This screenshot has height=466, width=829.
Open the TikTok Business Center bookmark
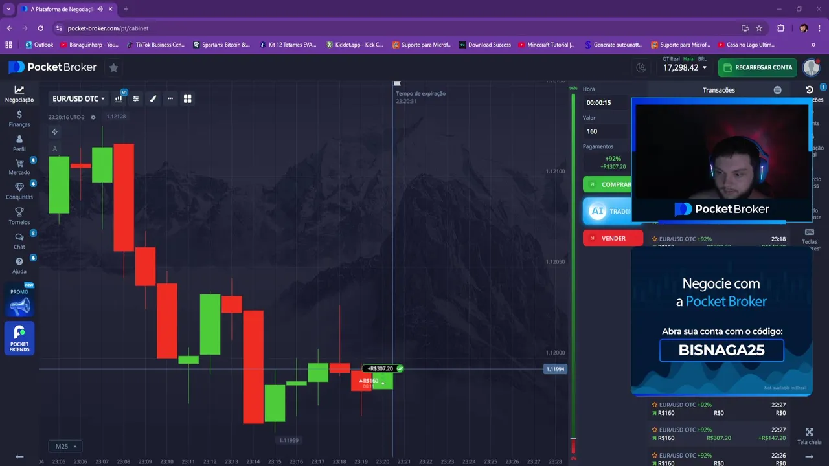156,45
